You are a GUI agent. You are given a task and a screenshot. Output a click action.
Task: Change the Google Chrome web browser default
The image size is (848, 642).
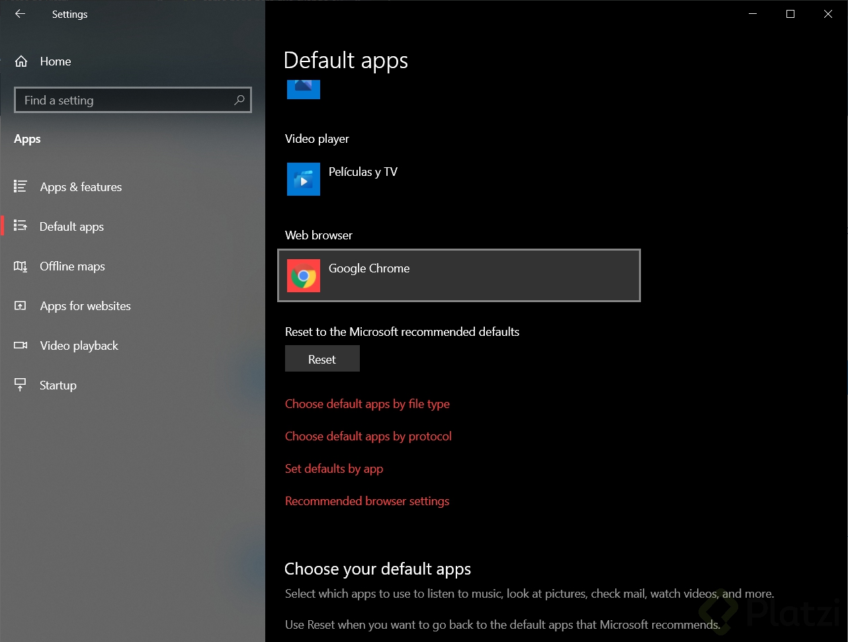(459, 275)
